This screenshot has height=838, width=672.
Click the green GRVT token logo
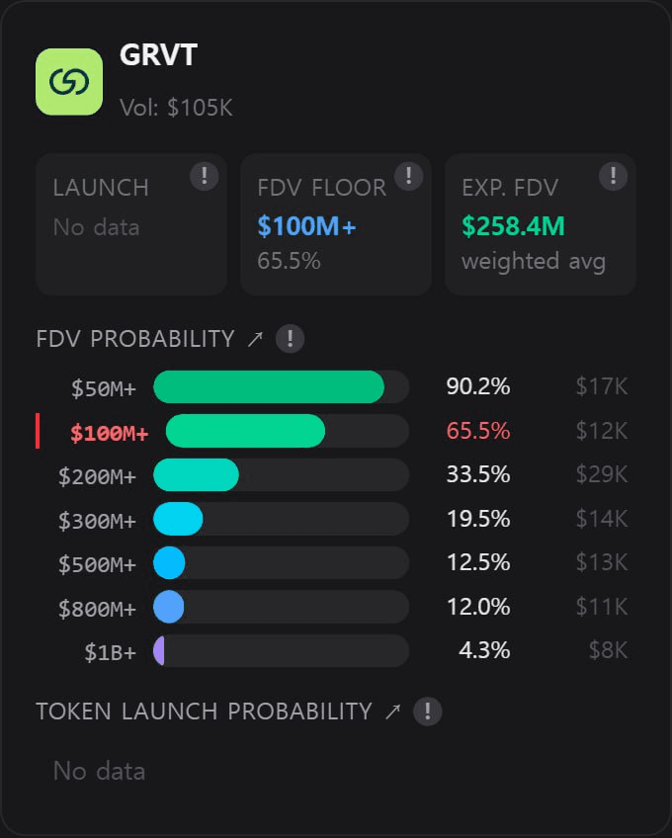click(x=69, y=82)
